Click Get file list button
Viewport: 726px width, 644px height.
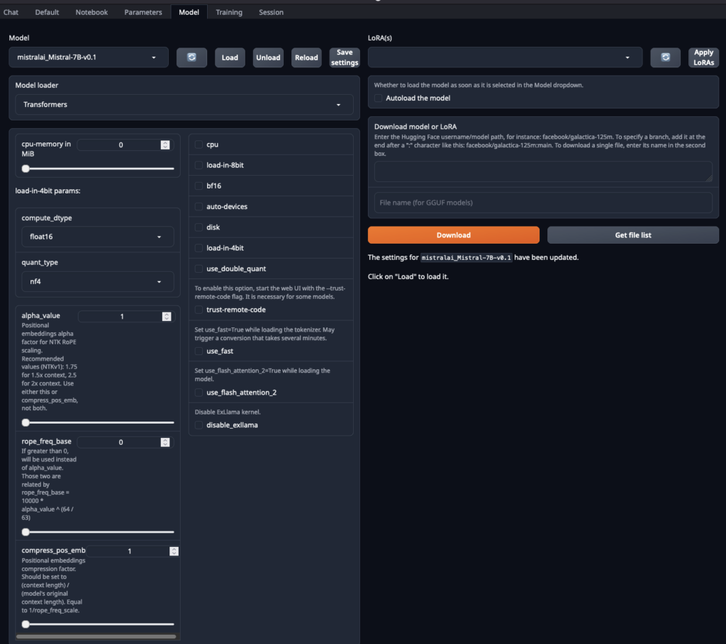click(x=633, y=235)
